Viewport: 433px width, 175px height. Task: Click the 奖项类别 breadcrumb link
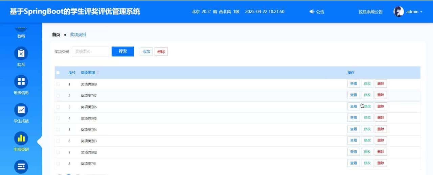78,34
